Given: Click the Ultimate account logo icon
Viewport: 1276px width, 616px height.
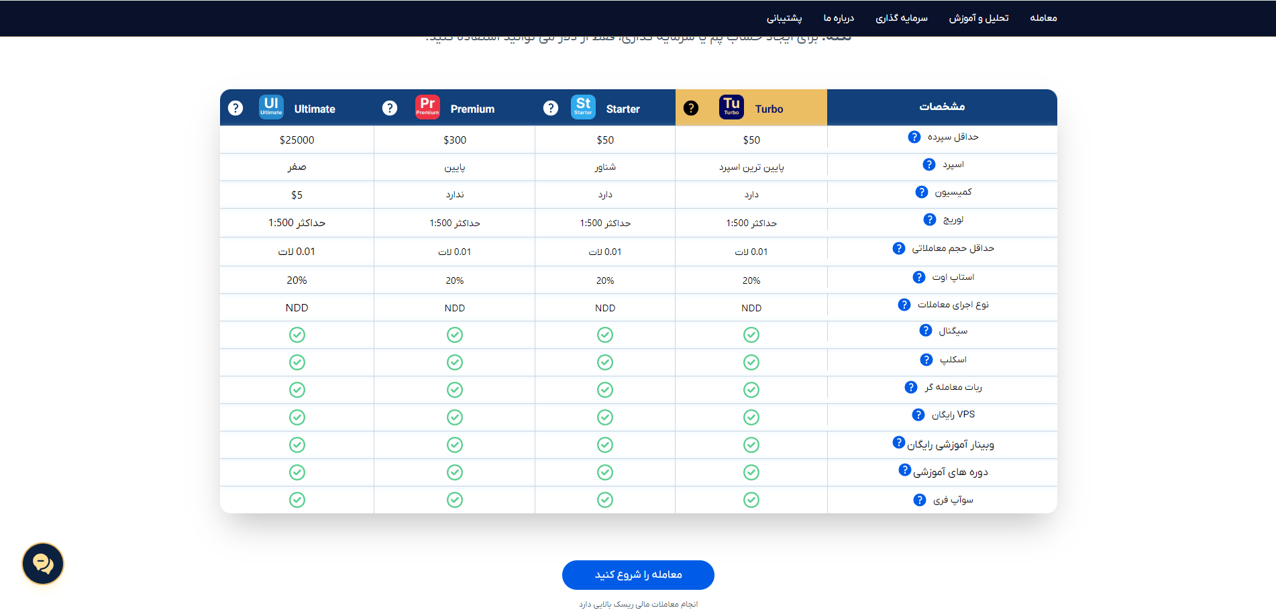Looking at the screenshot, I should 271,107.
